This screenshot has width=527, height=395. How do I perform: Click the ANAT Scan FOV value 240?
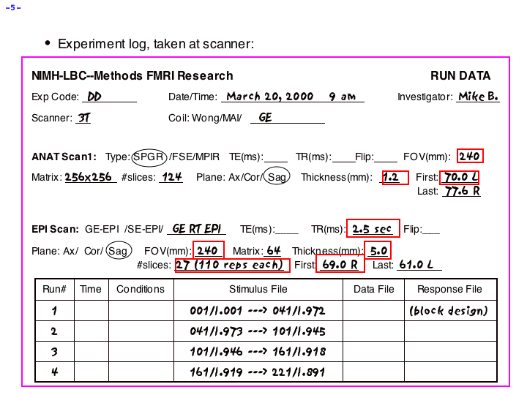click(x=469, y=157)
